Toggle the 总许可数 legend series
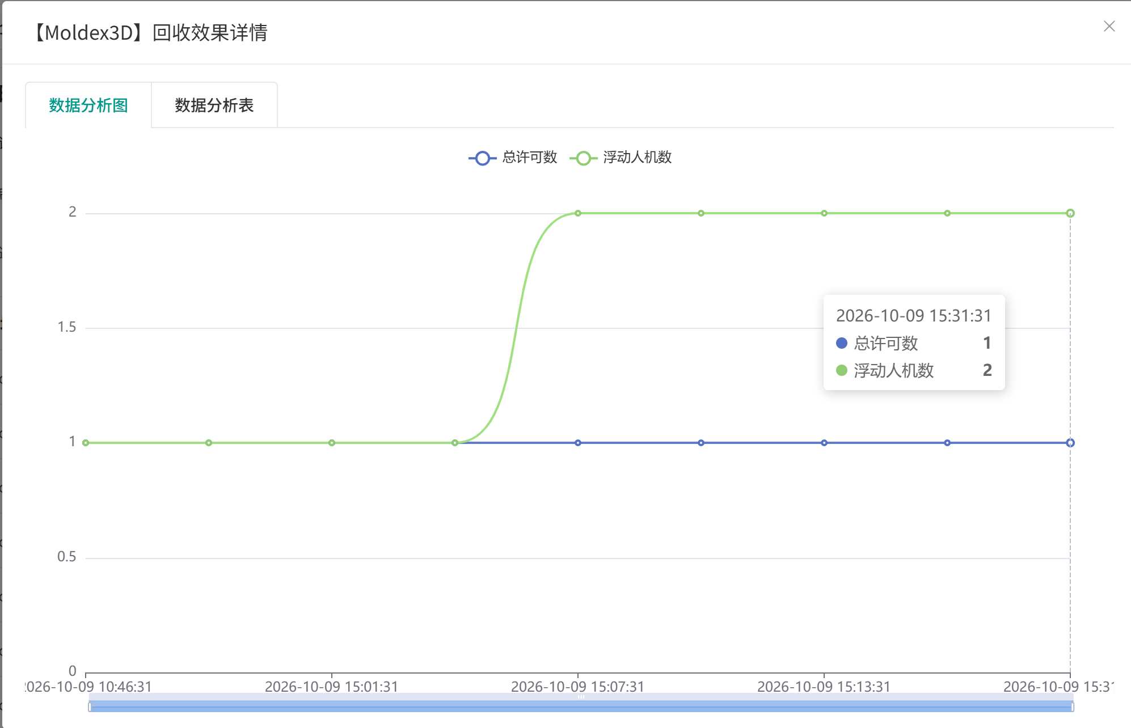1131x728 pixels. [x=513, y=158]
